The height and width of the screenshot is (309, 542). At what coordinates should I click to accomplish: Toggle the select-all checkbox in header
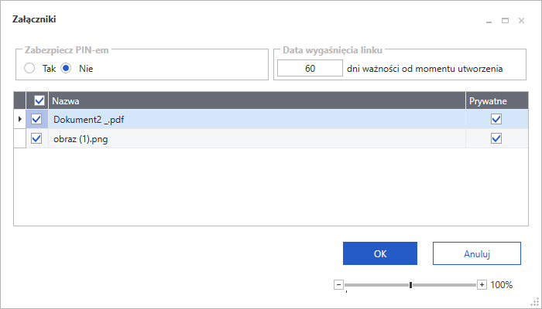point(39,100)
